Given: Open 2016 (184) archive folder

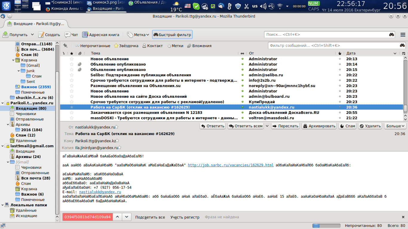Looking at the screenshot, I should tap(32, 130).
